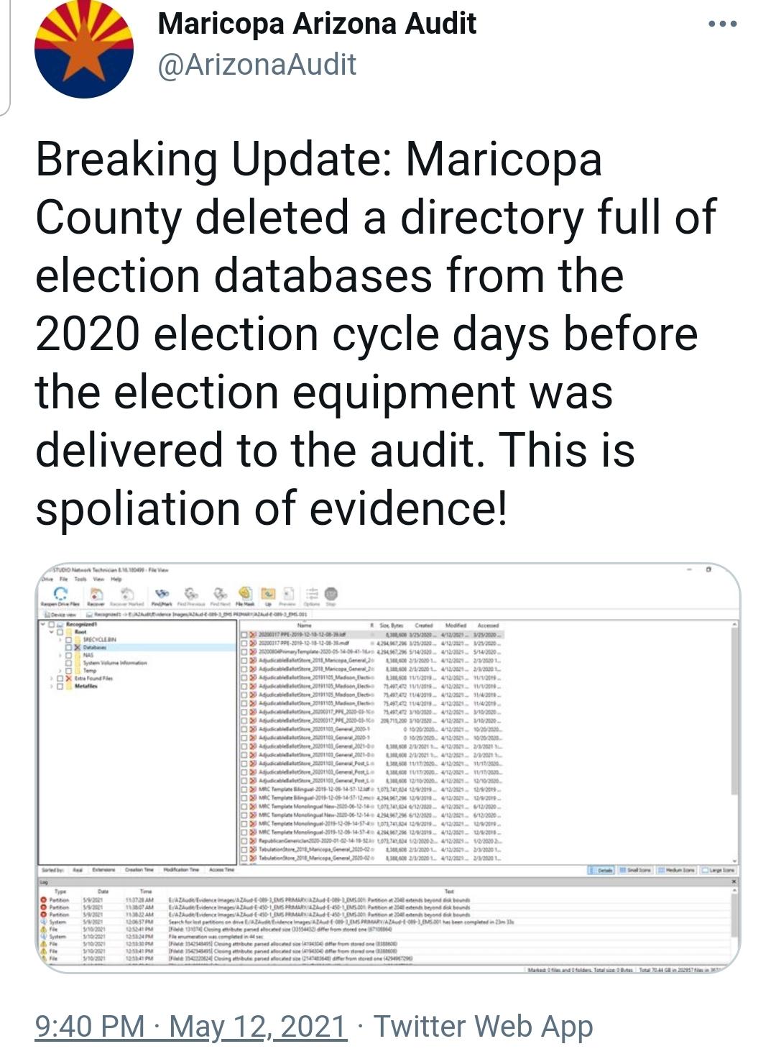This screenshot has height=1054, width=776.
Task: Check the Databases folder checkbox
Action: click(x=68, y=647)
